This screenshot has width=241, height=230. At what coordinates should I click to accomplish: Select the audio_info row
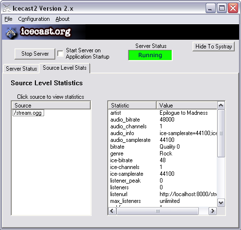[x=162, y=133]
